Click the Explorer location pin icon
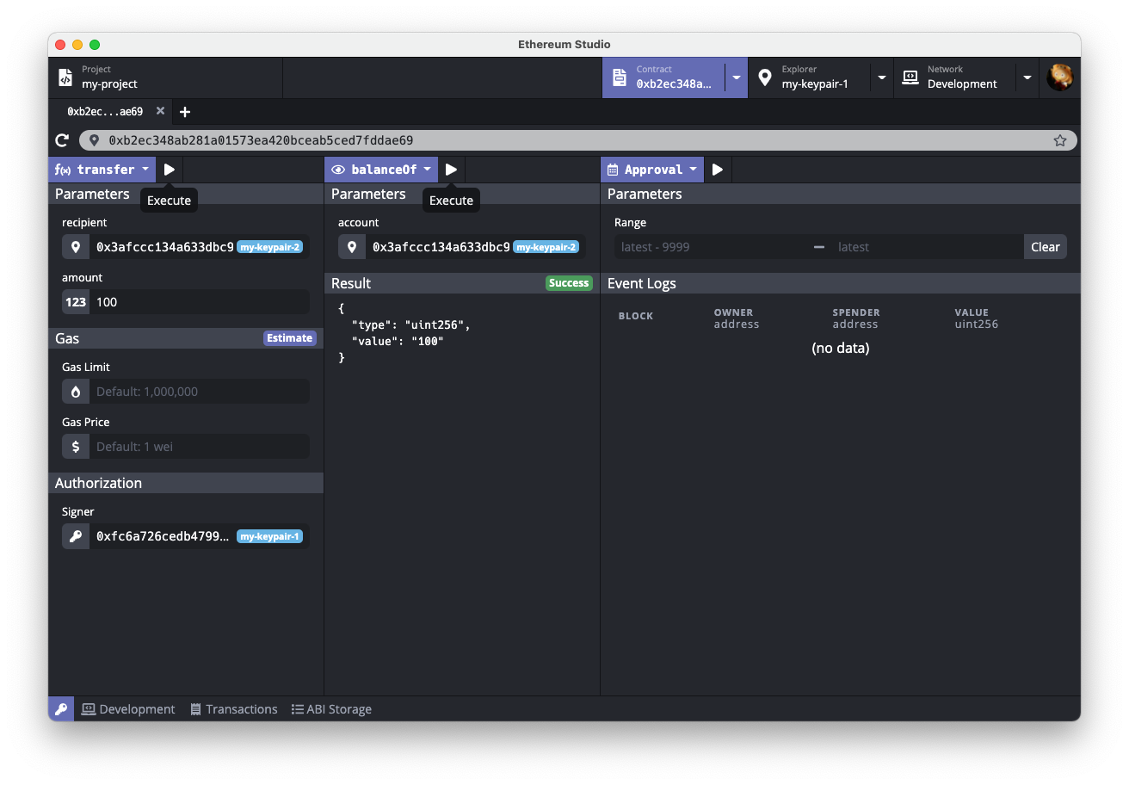The height and width of the screenshot is (785, 1129). pos(764,77)
